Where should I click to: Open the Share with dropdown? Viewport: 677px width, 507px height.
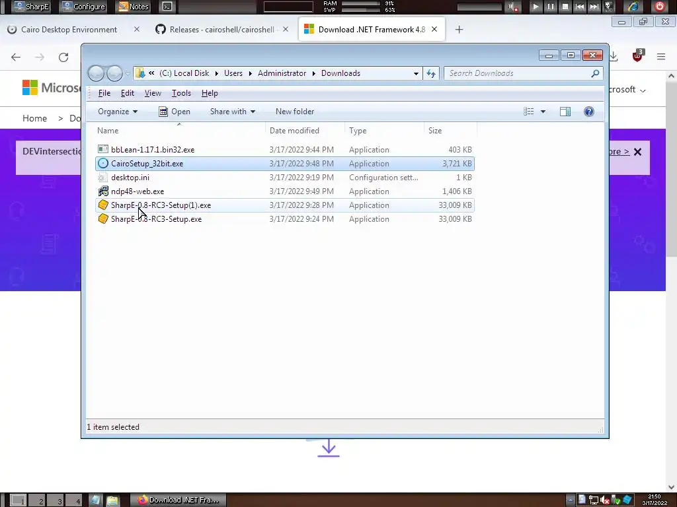point(232,112)
